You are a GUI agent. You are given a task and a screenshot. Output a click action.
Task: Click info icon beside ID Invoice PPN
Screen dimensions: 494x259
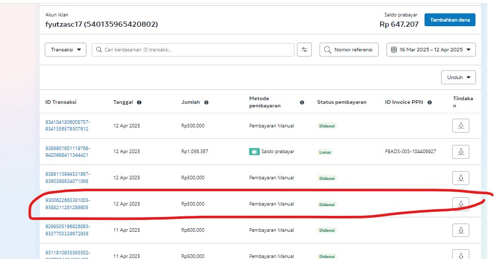pyautogui.click(x=429, y=102)
